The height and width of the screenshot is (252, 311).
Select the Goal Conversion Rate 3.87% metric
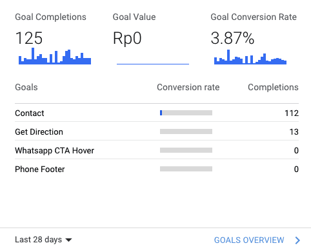(232, 38)
